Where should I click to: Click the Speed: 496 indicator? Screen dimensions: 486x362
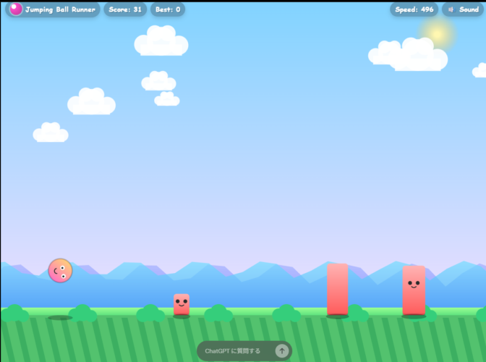414,9
